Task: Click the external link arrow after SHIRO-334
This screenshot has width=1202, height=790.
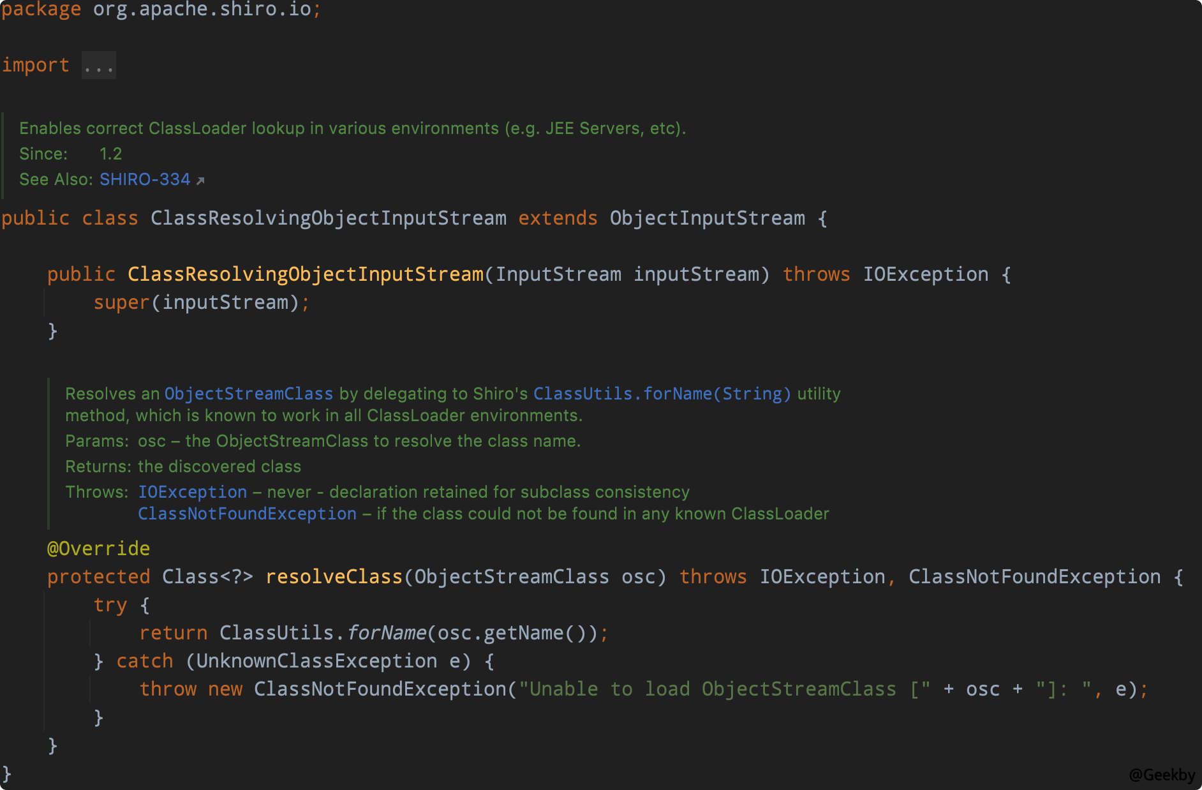Action: [x=200, y=181]
